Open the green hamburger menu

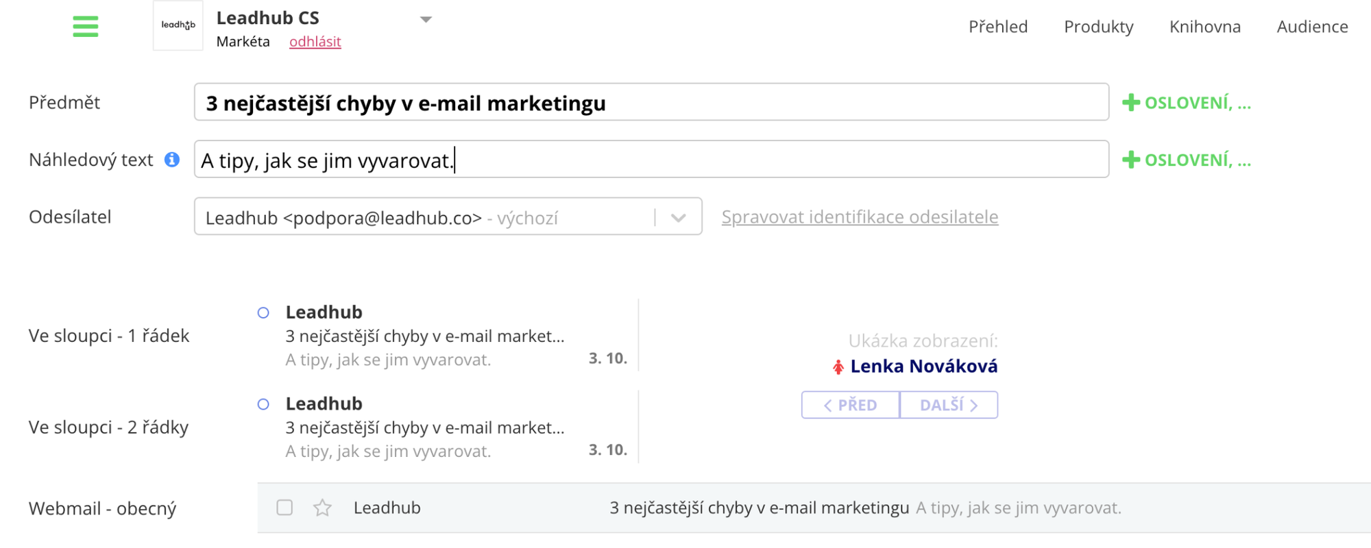tap(86, 27)
